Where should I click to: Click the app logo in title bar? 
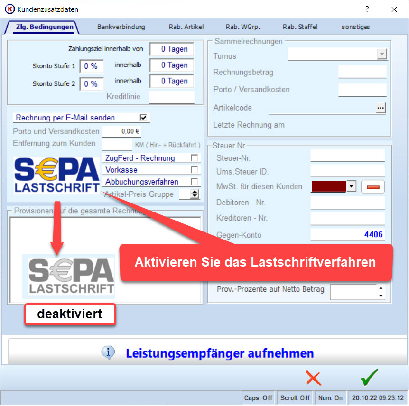[9, 9]
